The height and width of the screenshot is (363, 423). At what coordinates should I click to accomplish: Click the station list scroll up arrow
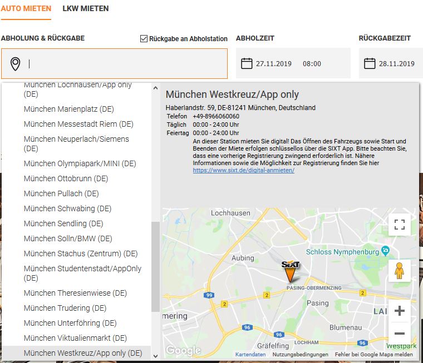click(155, 88)
